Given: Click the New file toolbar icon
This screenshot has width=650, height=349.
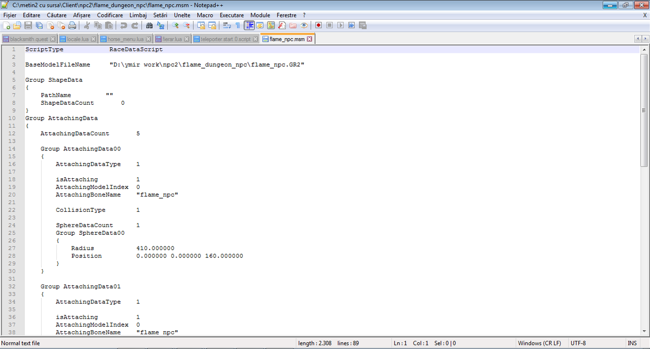Looking at the screenshot, I should coord(6,25).
